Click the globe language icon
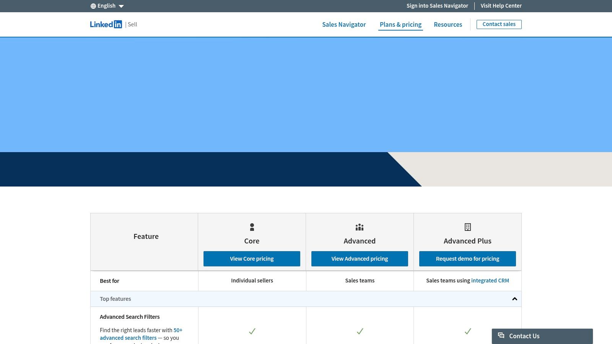 tap(93, 6)
